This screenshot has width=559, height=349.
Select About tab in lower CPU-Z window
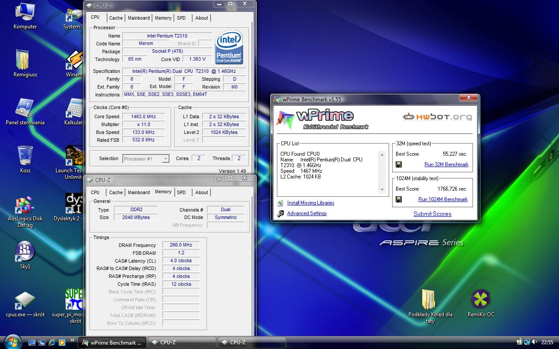coord(201,192)
